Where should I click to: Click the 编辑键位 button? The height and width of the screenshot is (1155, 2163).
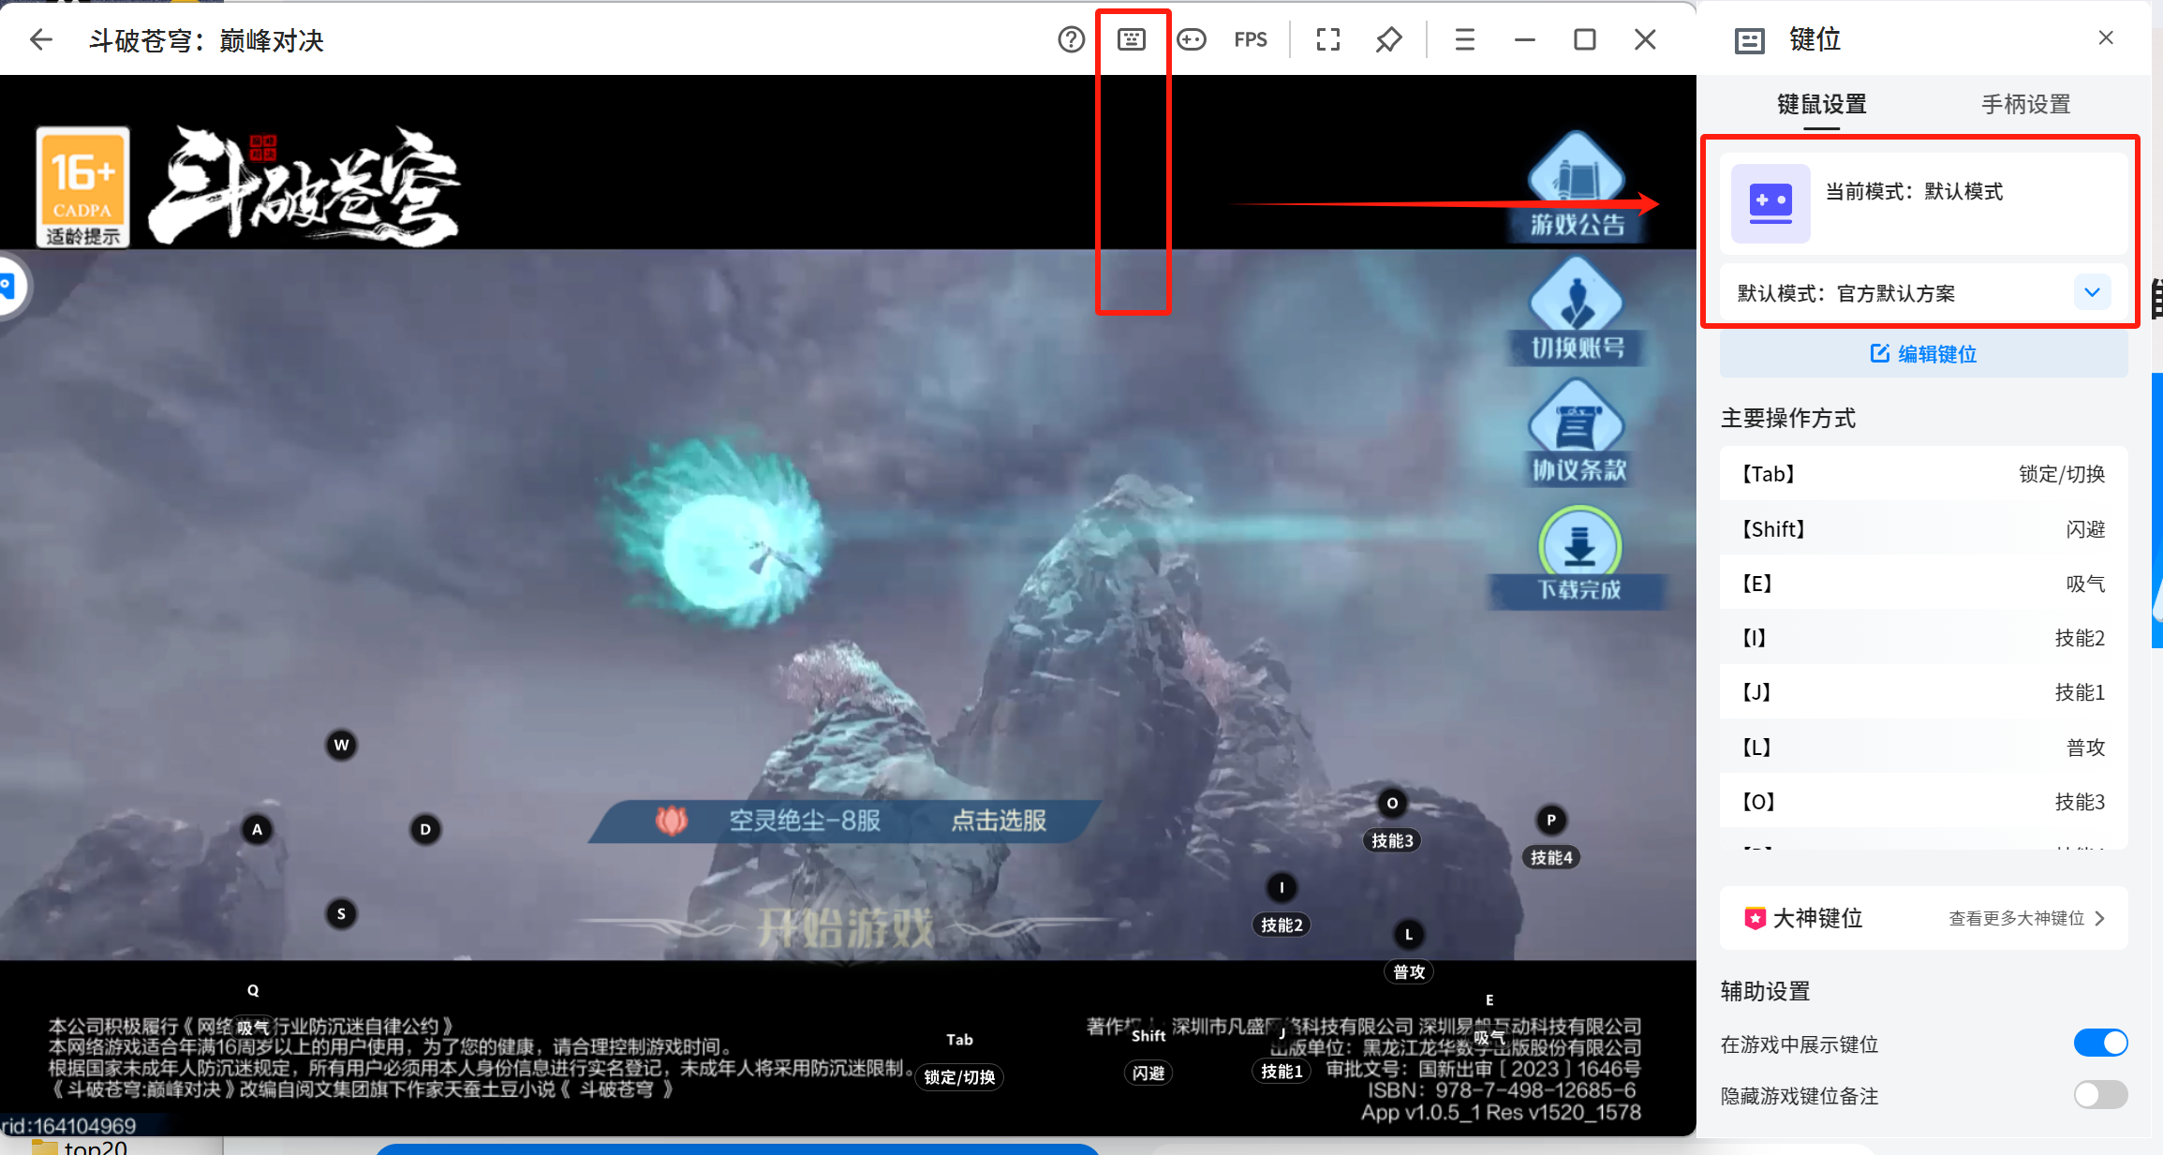[x=1924, y=354]
